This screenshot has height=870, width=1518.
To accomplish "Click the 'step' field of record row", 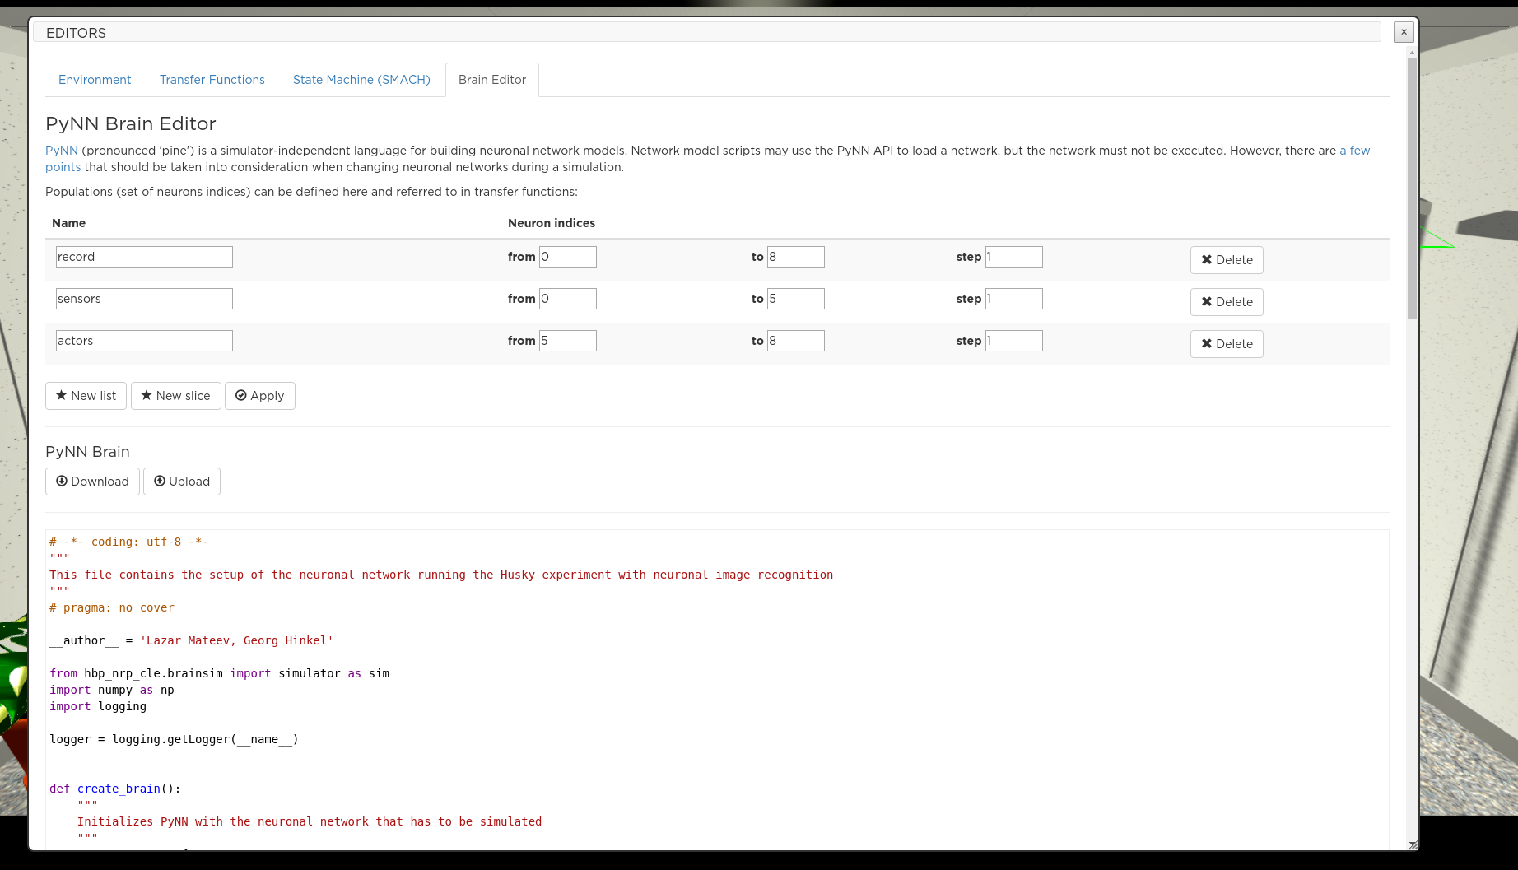I will click(1014, 257).
